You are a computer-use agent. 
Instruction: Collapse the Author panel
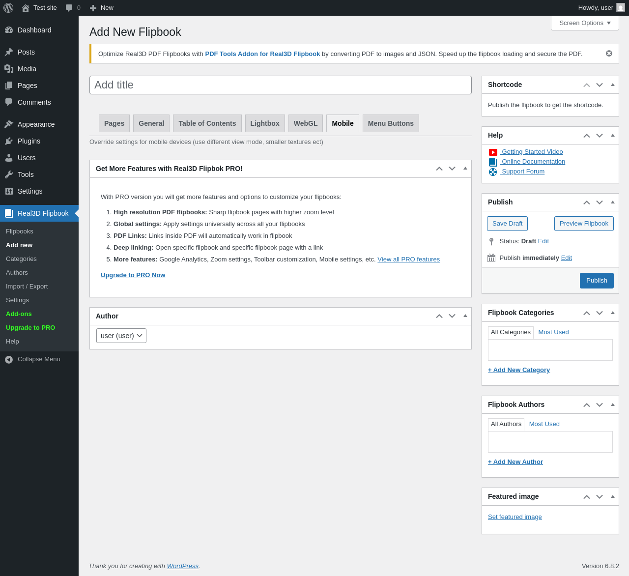(465, 316)
